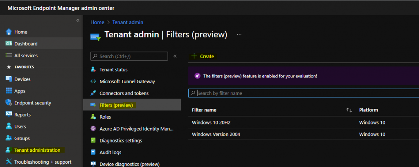The image size is (419, 167).
Task: Click the All services list icon
Action: click(9, 56)
